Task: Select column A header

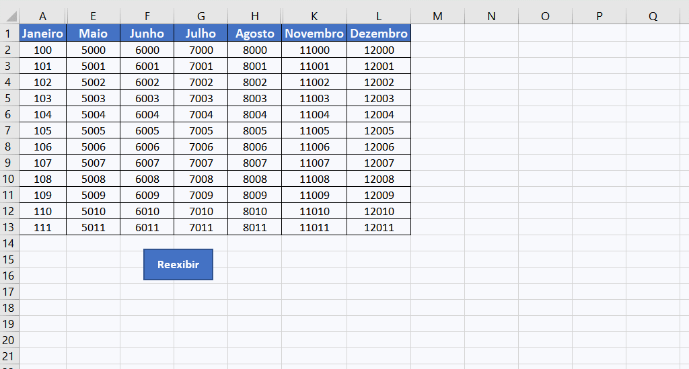Action: pyautogui.click(x=42, y=16)
